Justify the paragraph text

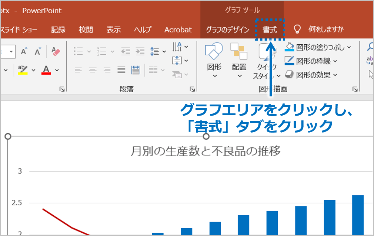point(121,70)
